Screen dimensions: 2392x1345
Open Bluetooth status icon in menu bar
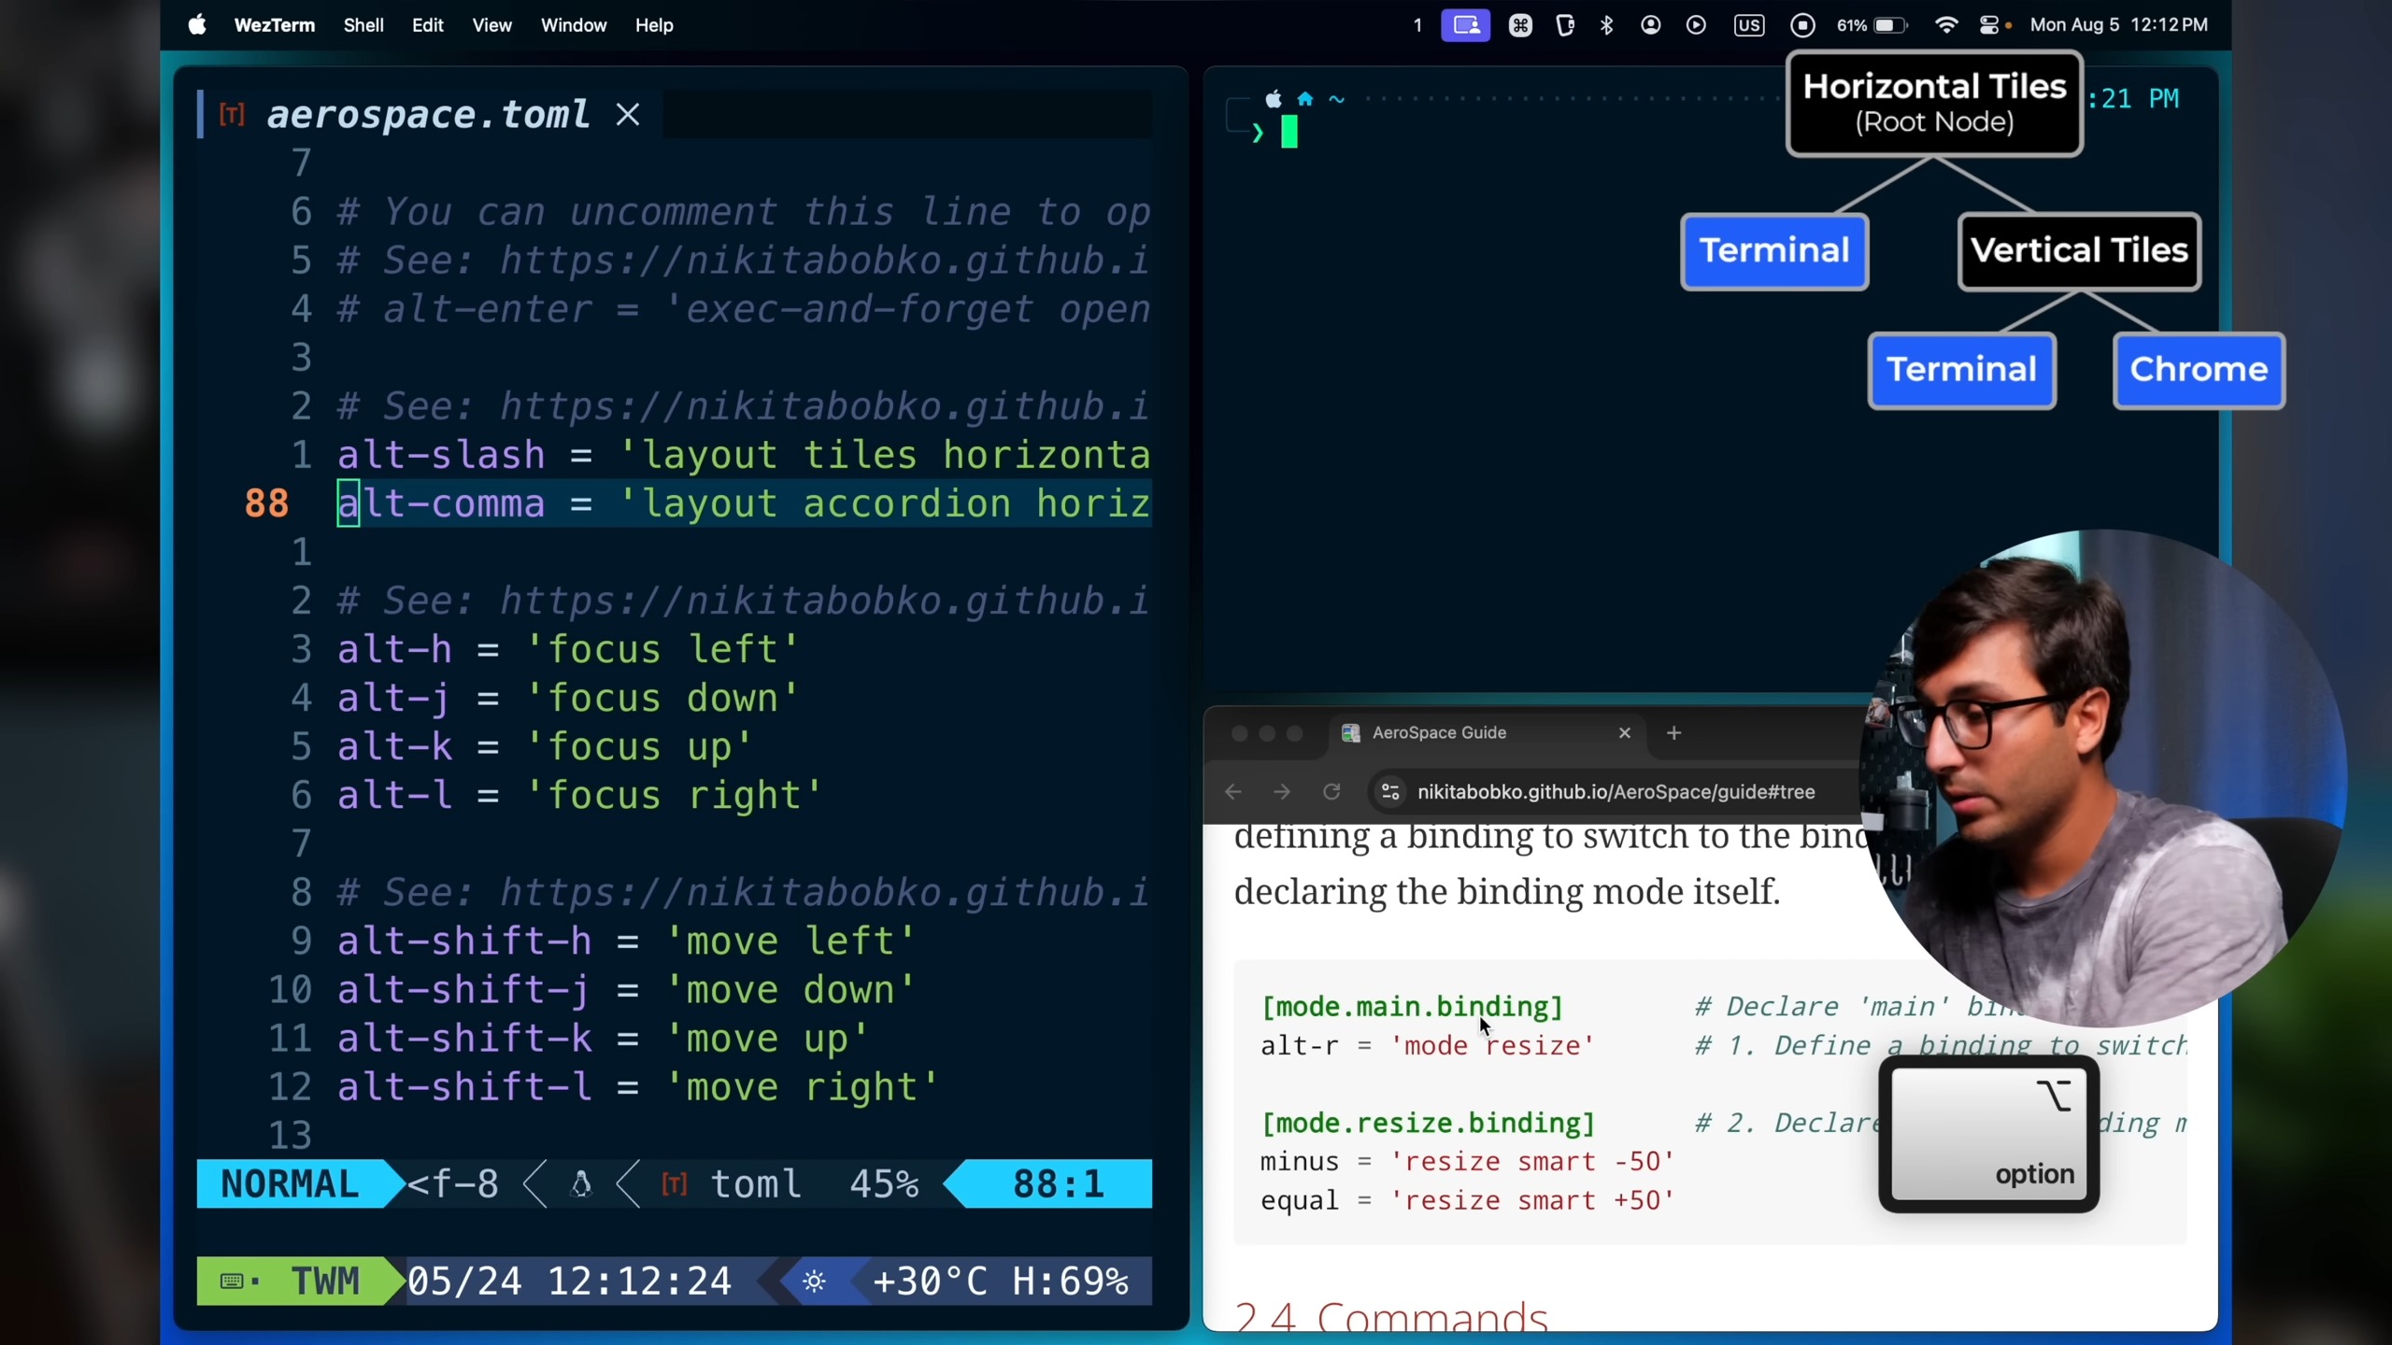click(1606, 25)
